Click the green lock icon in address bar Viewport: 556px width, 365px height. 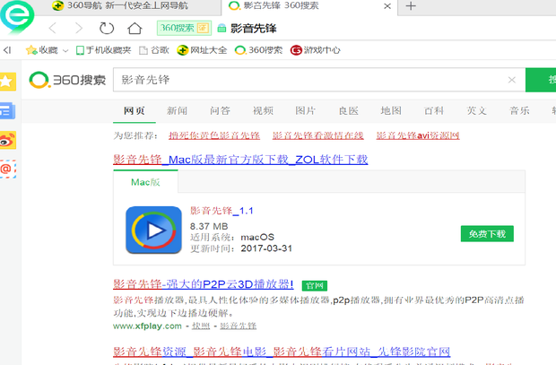[222, 28]
